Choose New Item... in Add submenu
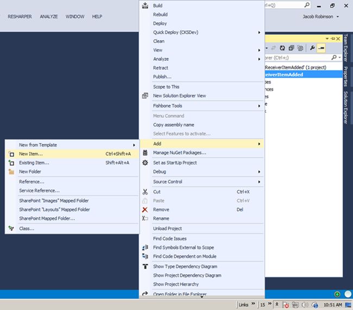Screen dimensions: 353x310 click(72, 154)
